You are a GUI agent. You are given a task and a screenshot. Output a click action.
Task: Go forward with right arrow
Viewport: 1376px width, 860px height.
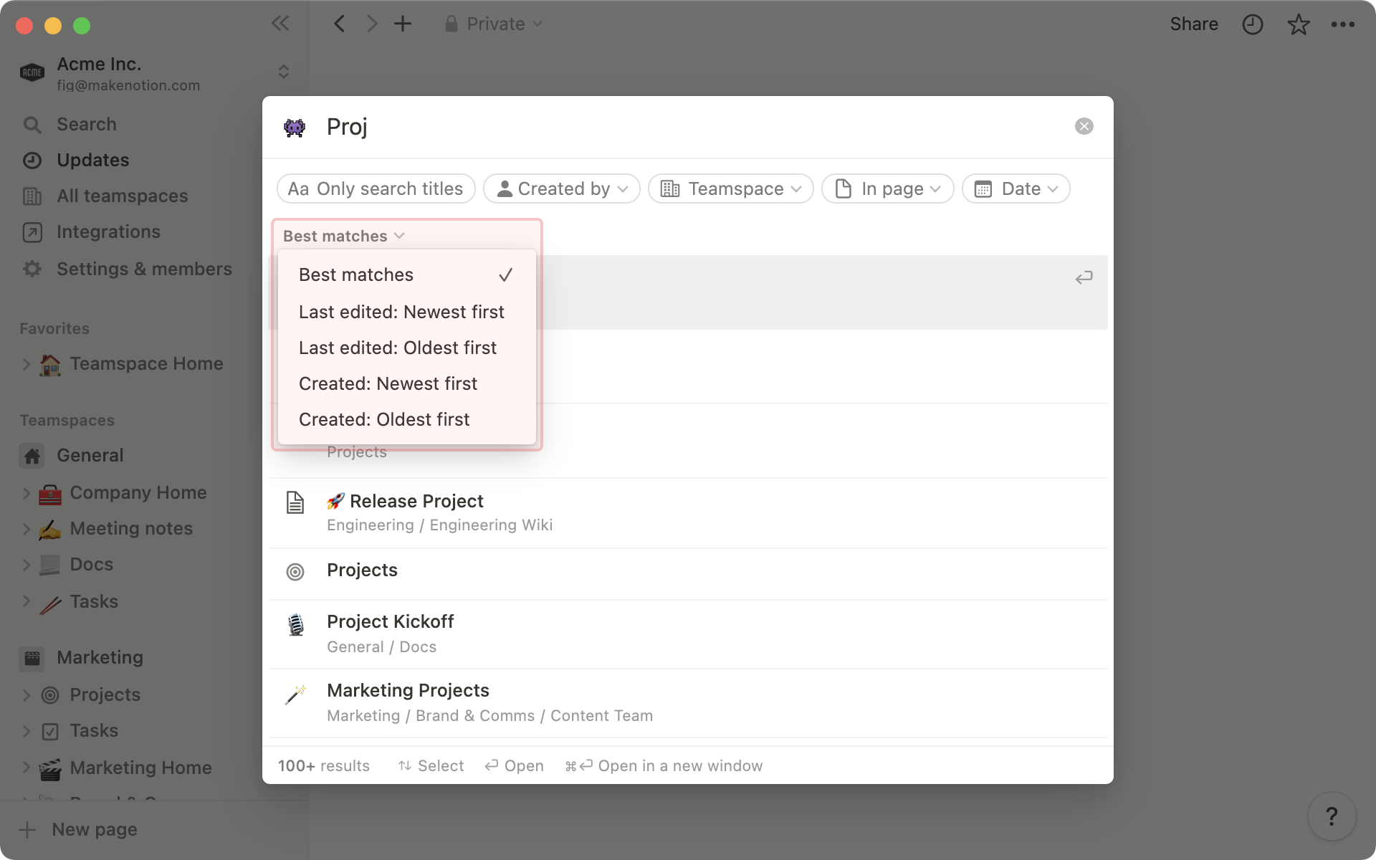(x=371, y=24)
